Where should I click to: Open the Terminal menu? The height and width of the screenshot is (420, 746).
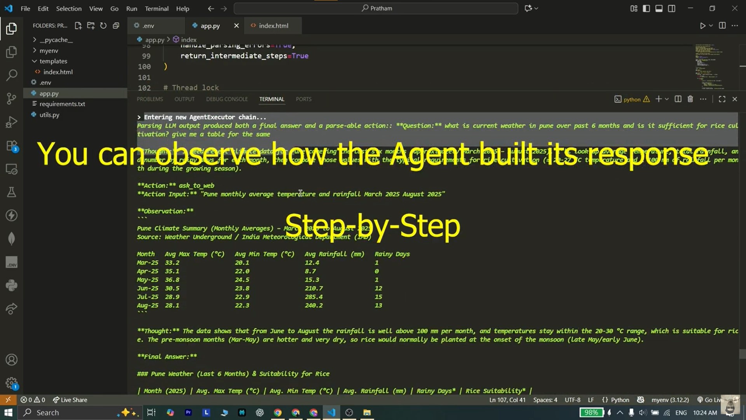click(157, 9)
